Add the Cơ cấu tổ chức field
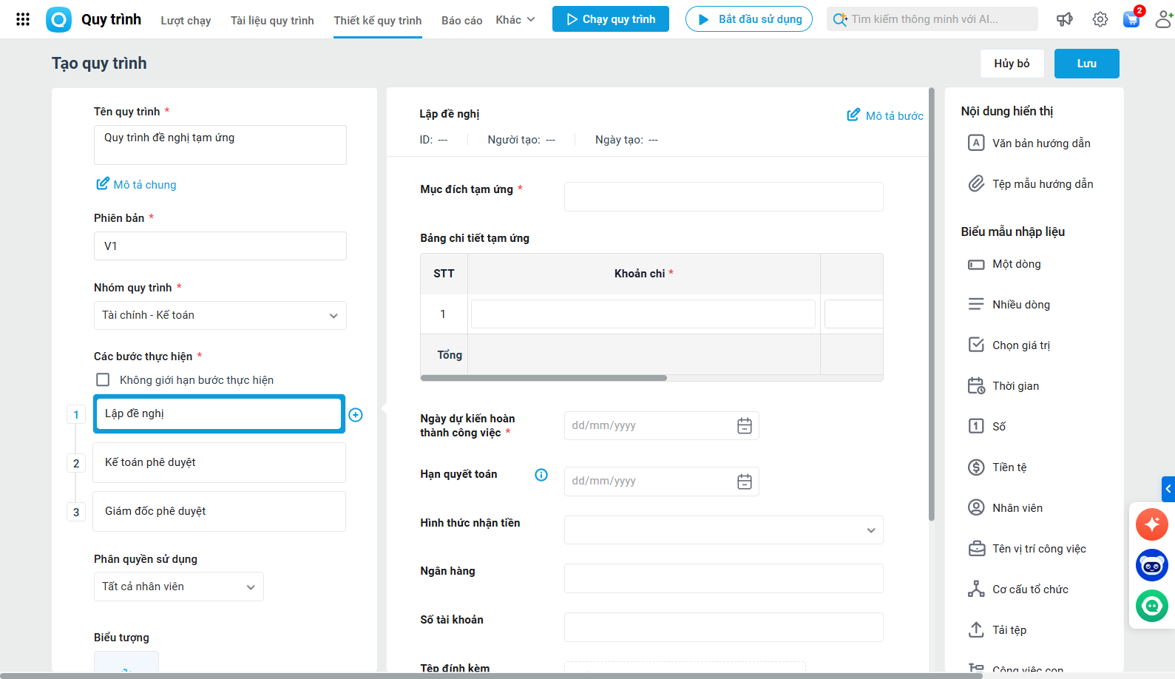The image size is (1175, 679). point(1029,590)
